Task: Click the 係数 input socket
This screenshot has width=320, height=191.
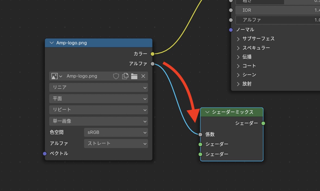Action: pos(201,134)
